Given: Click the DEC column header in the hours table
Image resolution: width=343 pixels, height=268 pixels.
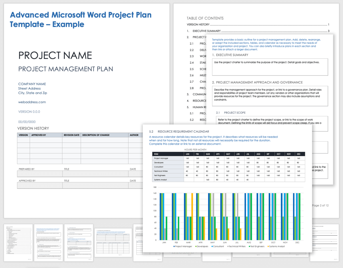Looking at the screenshot, I should pos(298,154).
